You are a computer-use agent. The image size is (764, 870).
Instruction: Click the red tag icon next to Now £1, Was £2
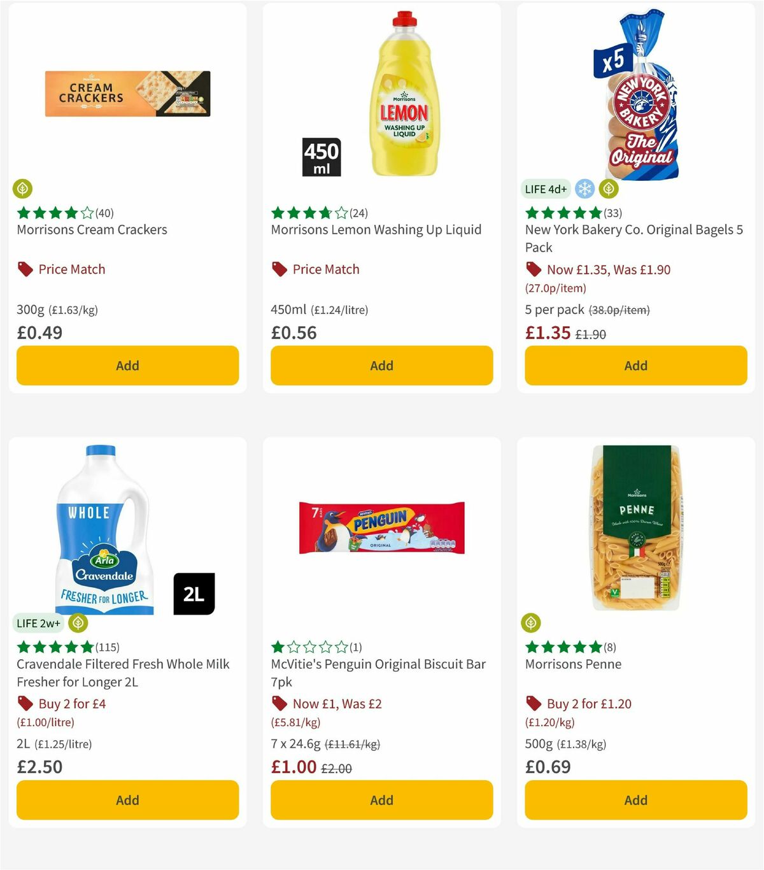tap(279, 704)
